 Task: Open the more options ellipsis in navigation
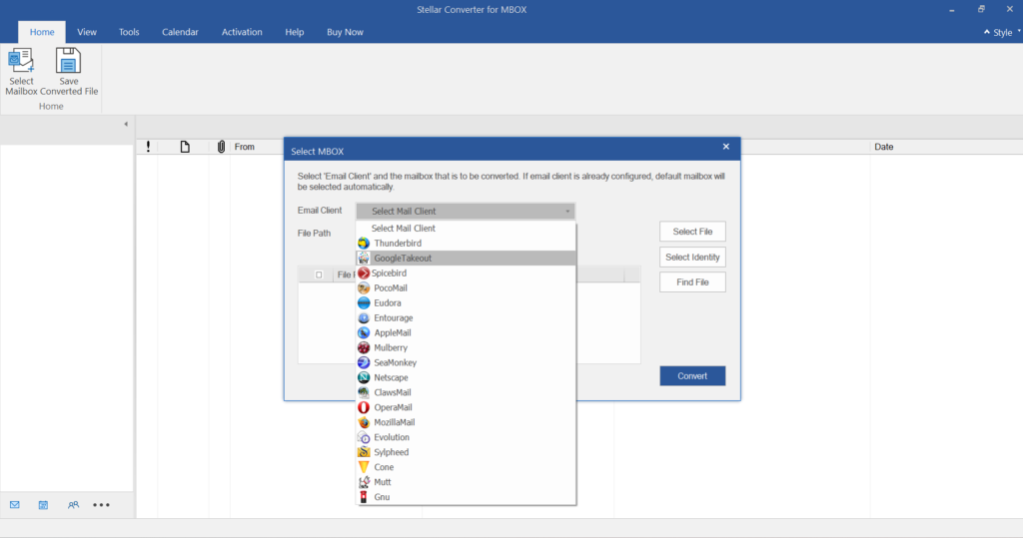click(x=101, y=505)
